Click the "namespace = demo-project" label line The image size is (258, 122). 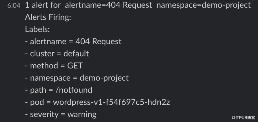point(77,78)
